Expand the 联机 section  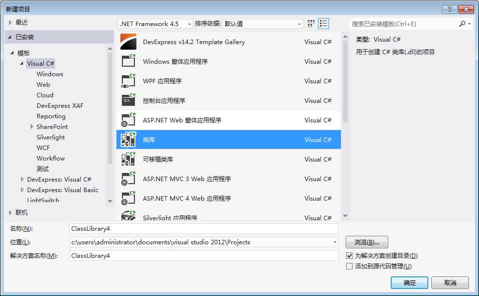(11, 213)
